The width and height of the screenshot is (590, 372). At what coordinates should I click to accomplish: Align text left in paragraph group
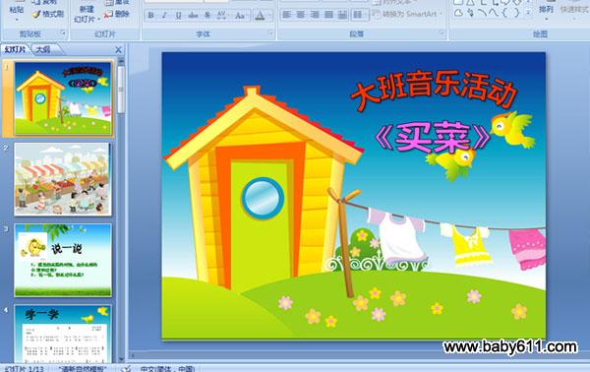coord(287,15)
